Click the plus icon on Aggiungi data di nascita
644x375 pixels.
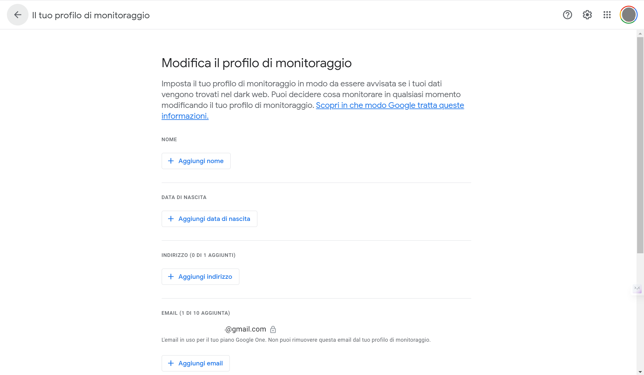[x=171, y=219]
